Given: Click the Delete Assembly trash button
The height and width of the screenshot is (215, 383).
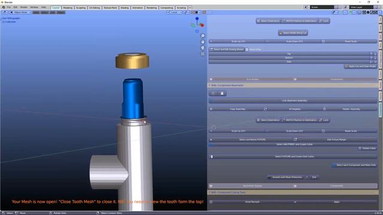Looking at the screenshot, I should [x=350, y=109].
